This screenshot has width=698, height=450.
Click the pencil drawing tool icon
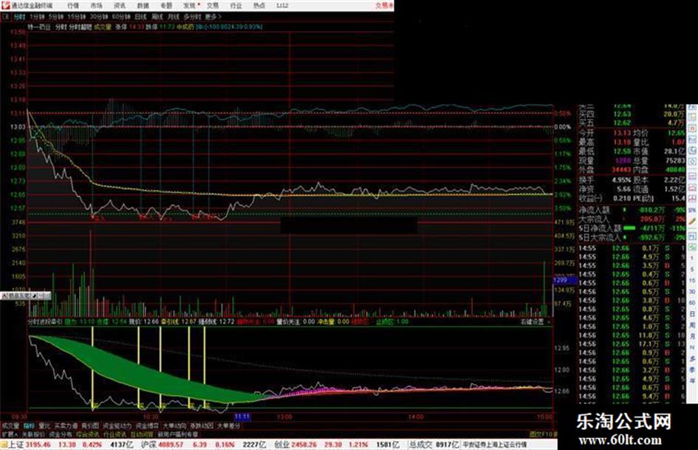coord(692,221)
